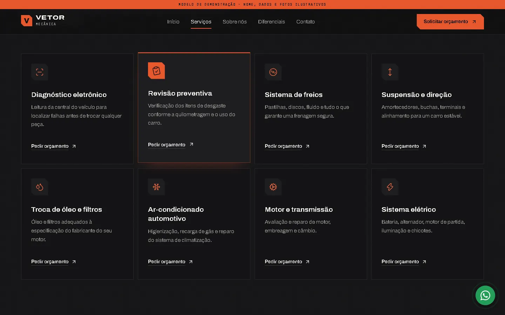
Task: Click the Revisão preventiva heading
Action: pos(180,93)
